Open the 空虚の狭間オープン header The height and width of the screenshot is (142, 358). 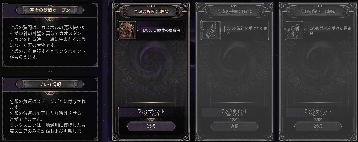click(50, 10)
